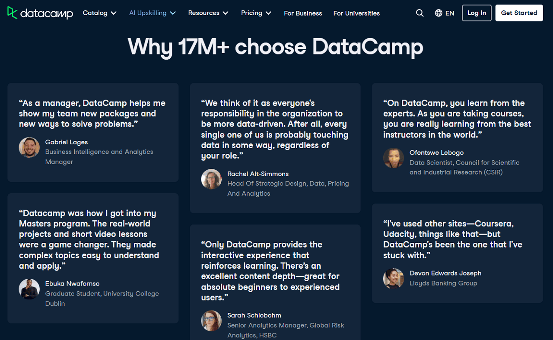553x340 pixels.
Task: Open the AI Upskilling dropdown
Action: click(x=152, y=13)
